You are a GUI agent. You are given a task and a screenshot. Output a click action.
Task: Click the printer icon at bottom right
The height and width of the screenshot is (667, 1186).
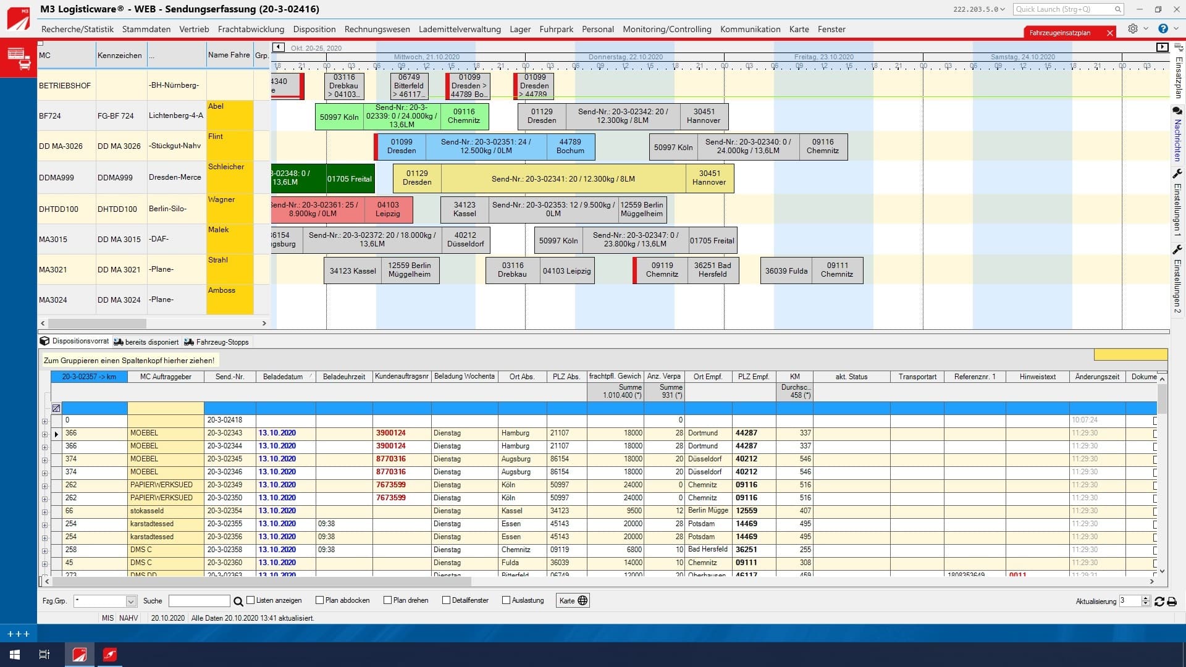1172,601
